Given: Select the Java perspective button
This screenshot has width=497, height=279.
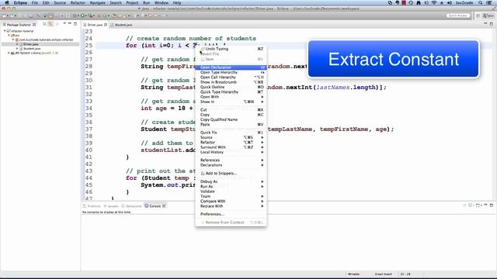Looking at the screenshot, I should pyautogui.click(x=488, y=15).
